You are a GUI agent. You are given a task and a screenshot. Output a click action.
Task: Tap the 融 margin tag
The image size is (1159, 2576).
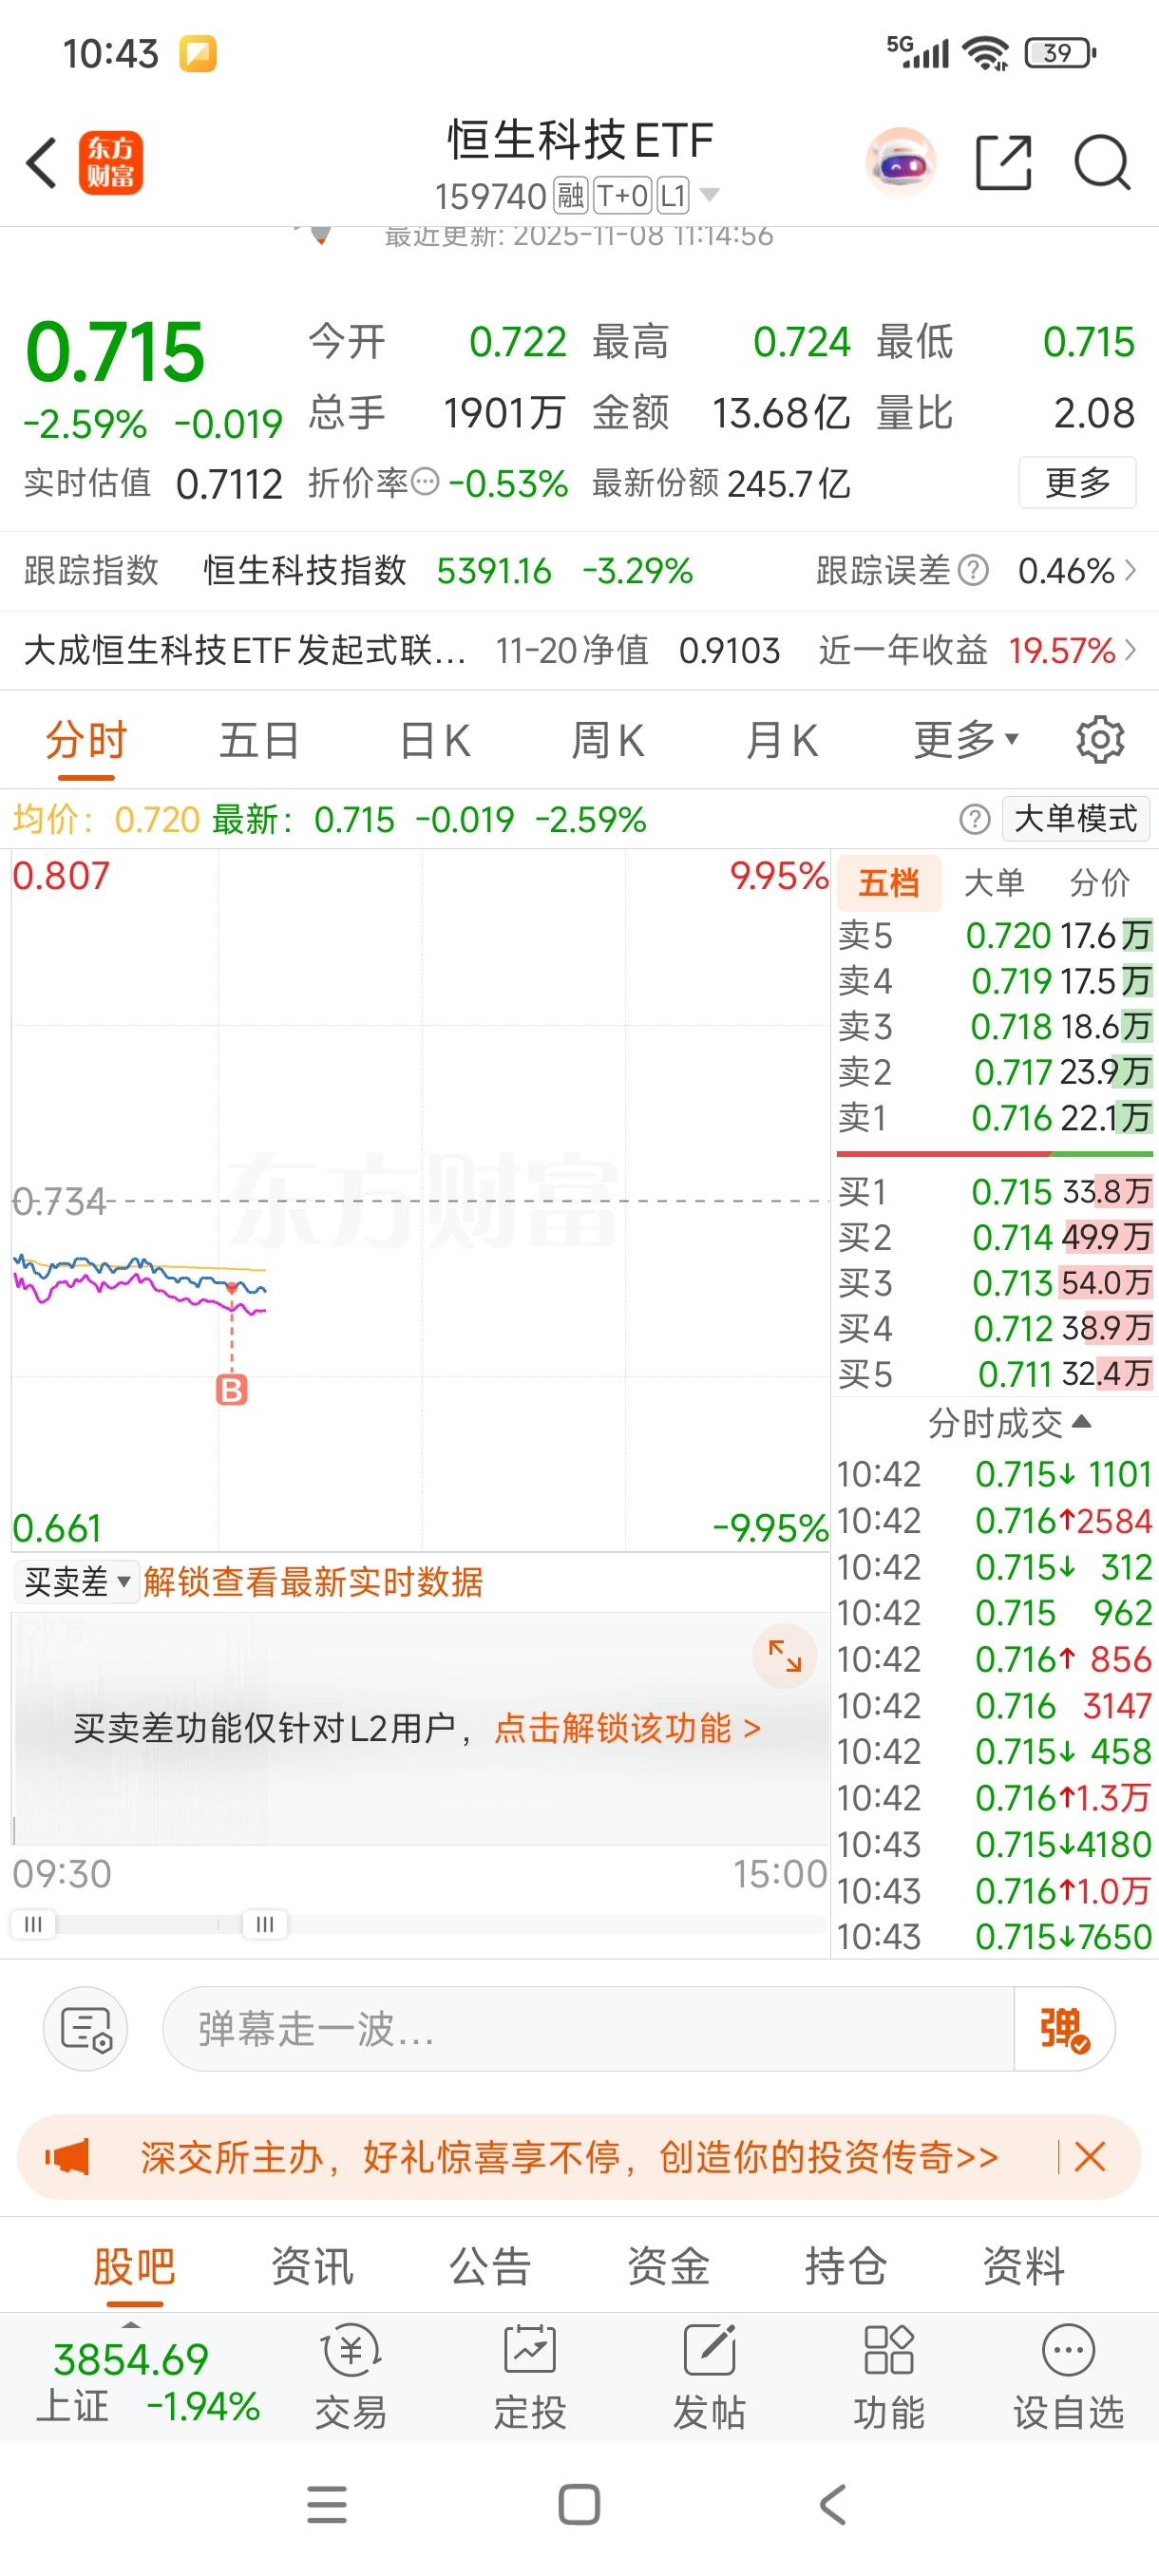[571, 195]
